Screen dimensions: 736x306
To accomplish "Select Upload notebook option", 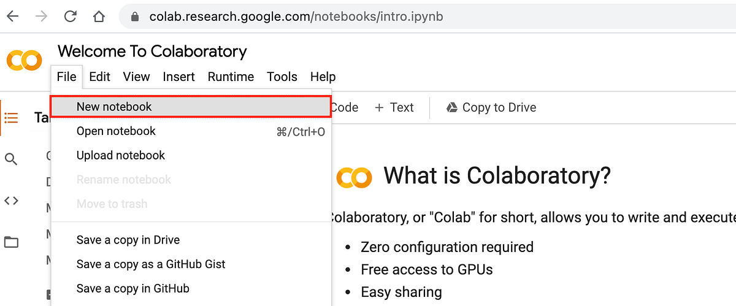I will pyautogui.click(x=120, y=155).
